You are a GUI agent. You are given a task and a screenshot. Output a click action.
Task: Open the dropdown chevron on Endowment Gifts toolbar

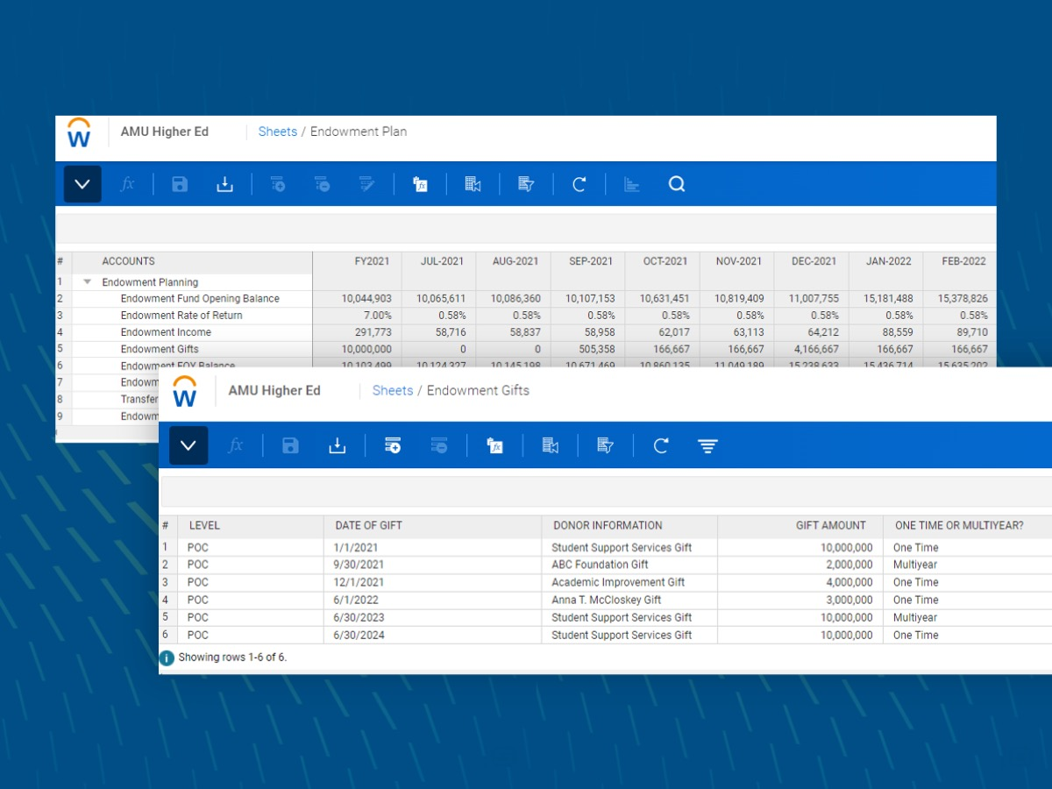tap(188, 445)
